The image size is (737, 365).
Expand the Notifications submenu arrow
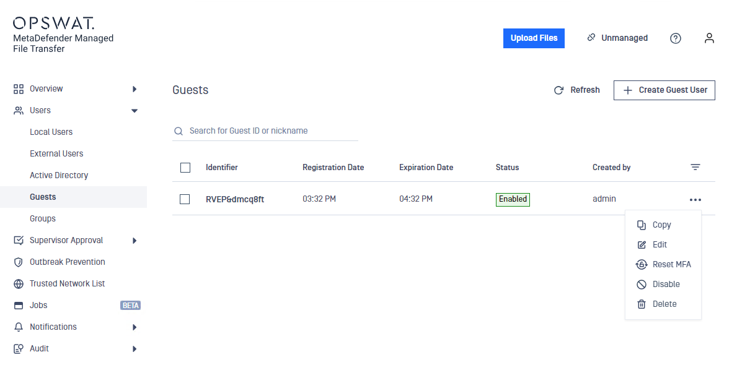pyautogui.click(x=135, y=327)
